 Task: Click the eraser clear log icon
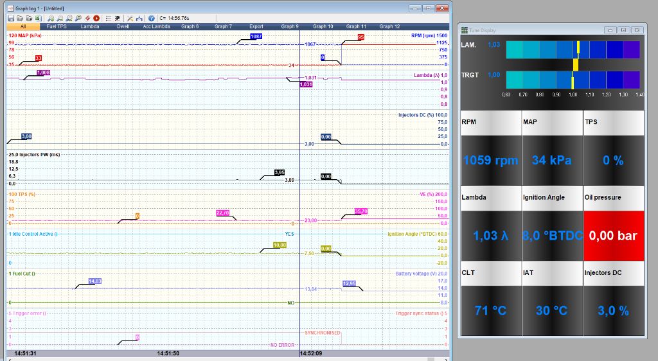87,19
